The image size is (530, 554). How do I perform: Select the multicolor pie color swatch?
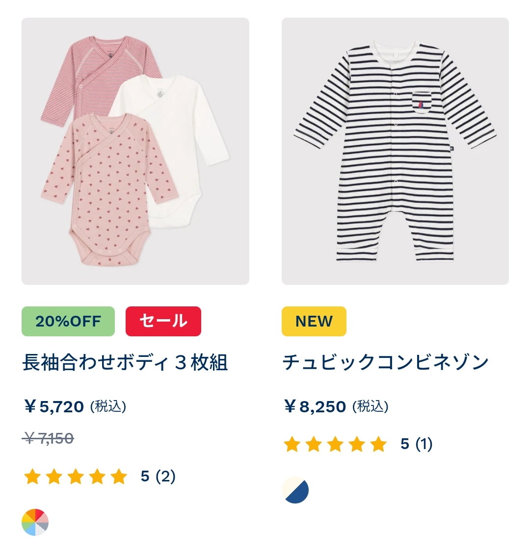(35, 522)
